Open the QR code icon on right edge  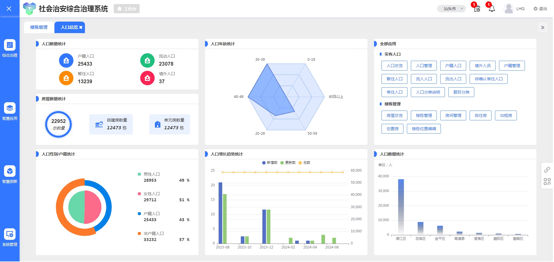(547, 181)
